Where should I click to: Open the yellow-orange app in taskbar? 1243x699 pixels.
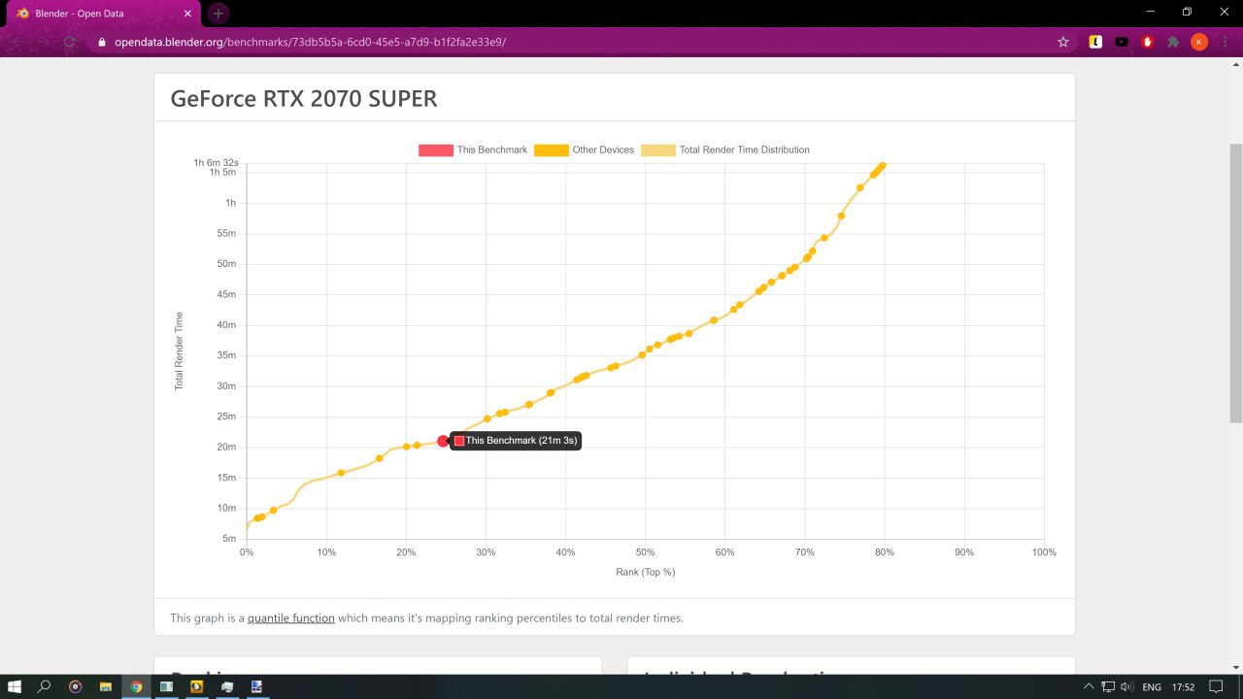click(x=197, y=686)
